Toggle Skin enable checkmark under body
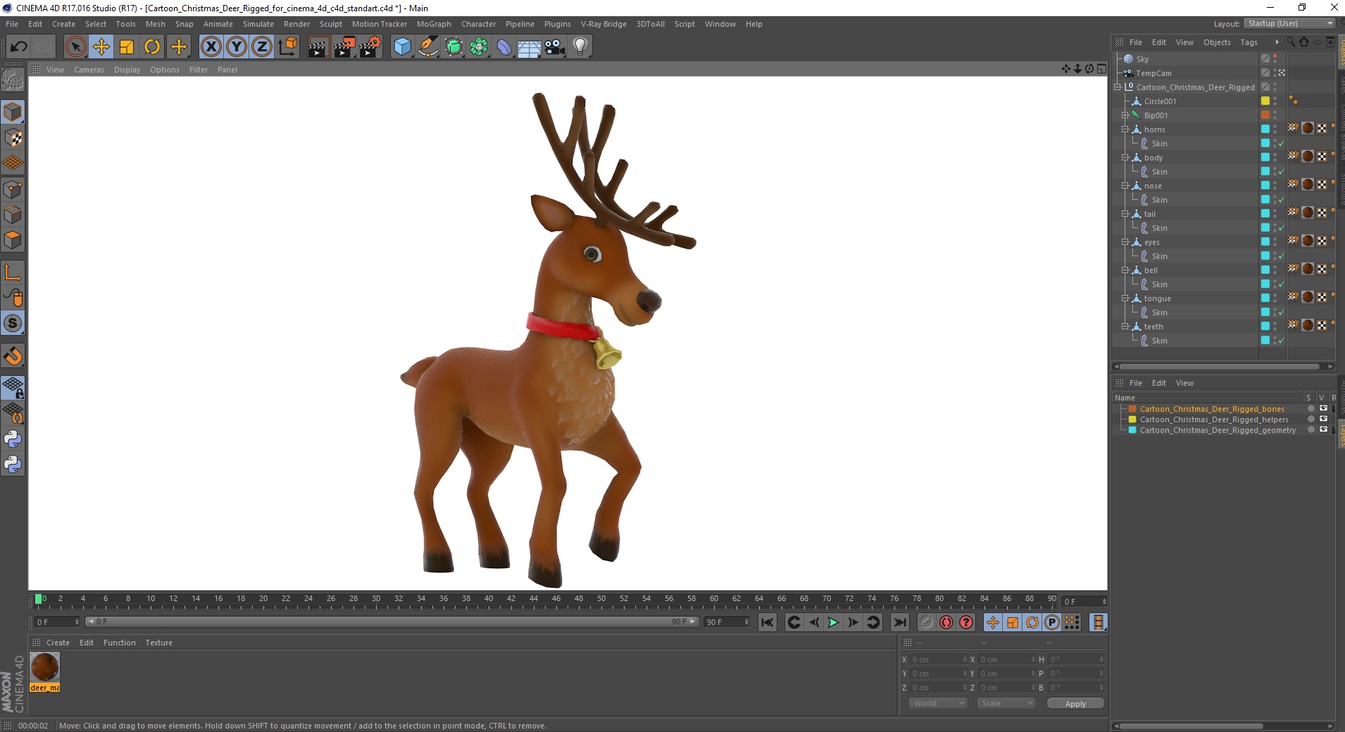 [1282, 172]
